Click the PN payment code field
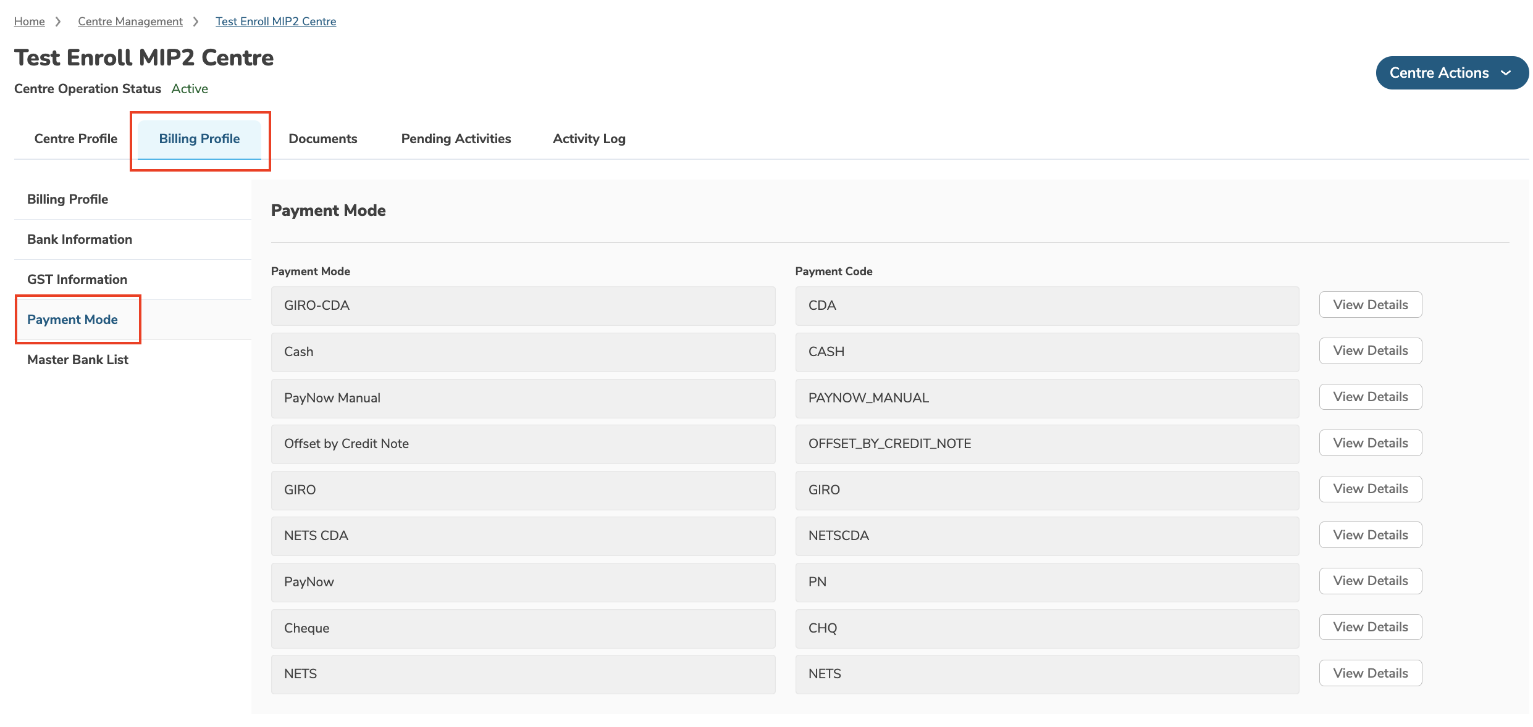Screen dimensions: 1533x727 pyautogui.click(x=1046, y=582)
